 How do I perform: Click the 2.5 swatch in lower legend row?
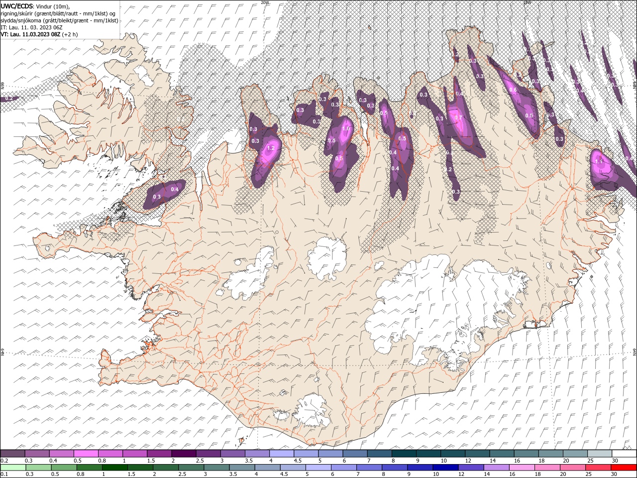point(191,468)
